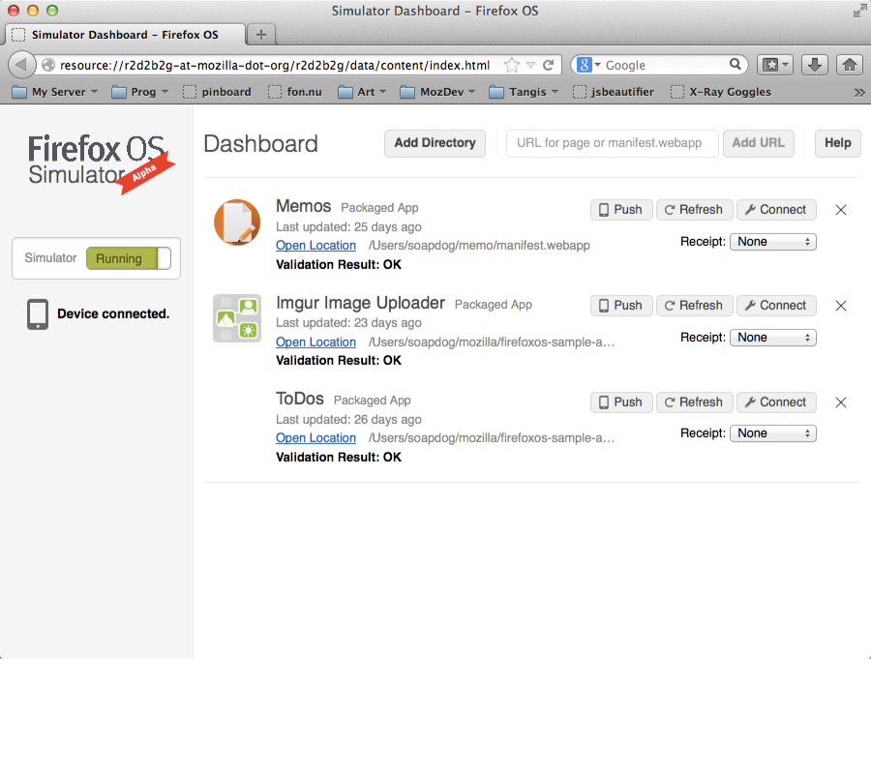Click the Add Directory button
Viewport: 871px width, 776px height.
(435, 142)
